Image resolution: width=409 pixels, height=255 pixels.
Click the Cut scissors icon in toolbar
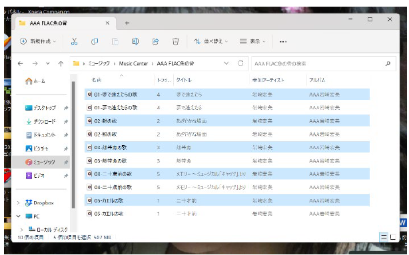[75, 41]
